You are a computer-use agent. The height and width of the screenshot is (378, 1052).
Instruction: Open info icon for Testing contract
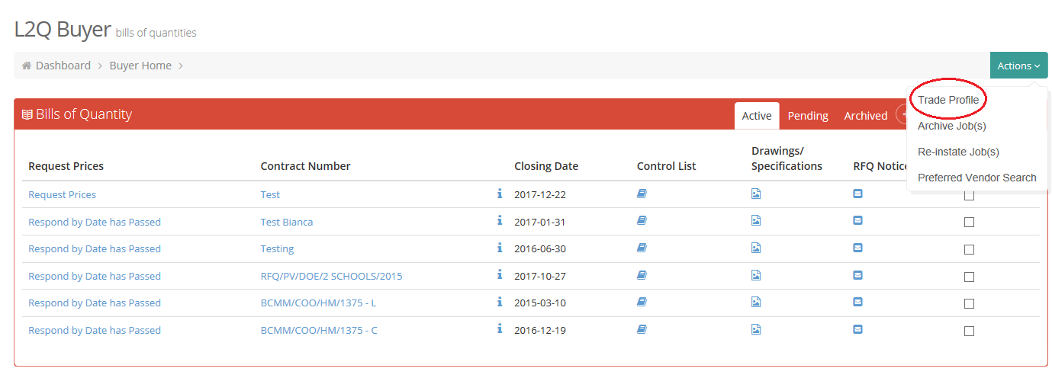point(500,248)
